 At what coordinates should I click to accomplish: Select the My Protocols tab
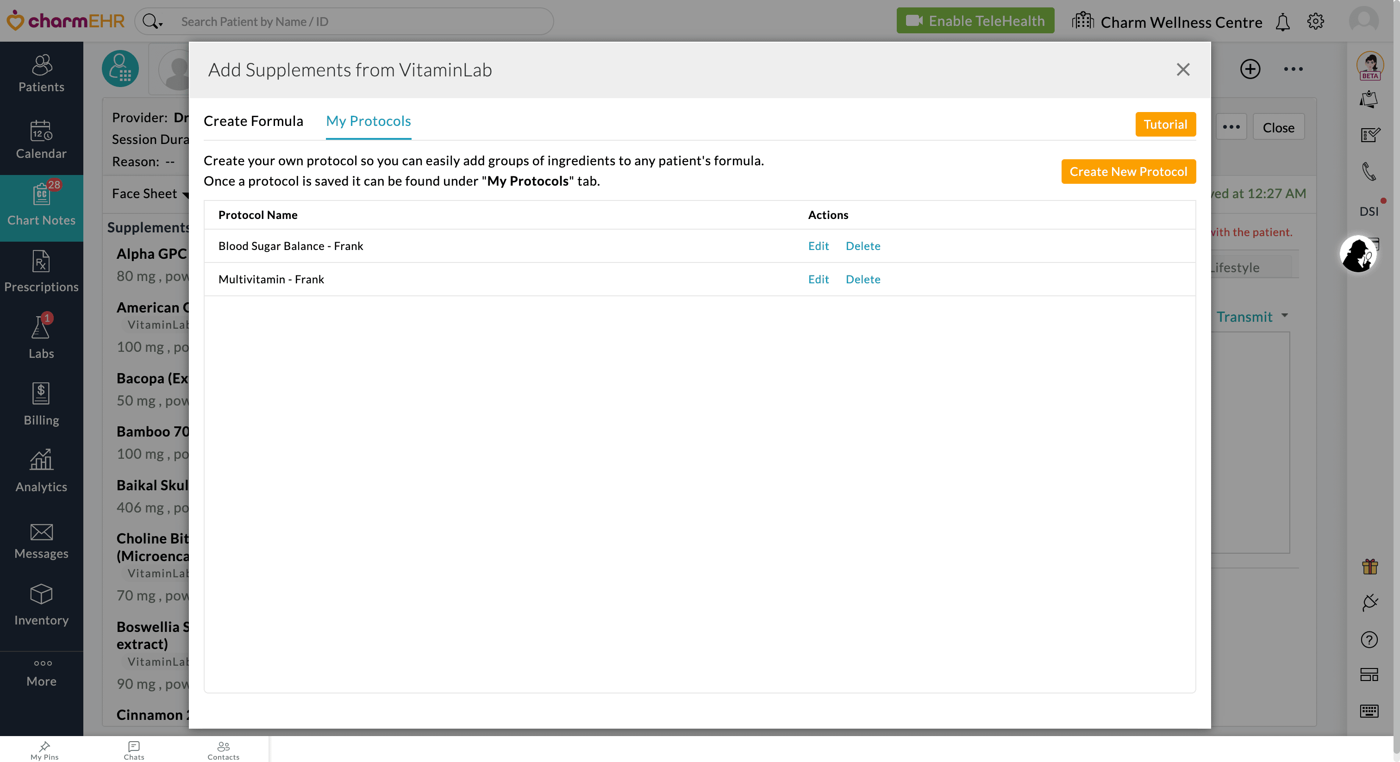click(369, 121)
